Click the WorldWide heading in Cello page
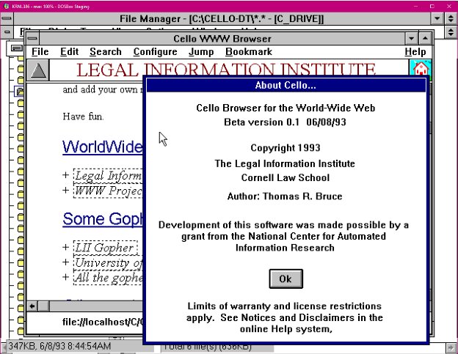The width and height of the screenshot is (458, 354). pos(103,147)
